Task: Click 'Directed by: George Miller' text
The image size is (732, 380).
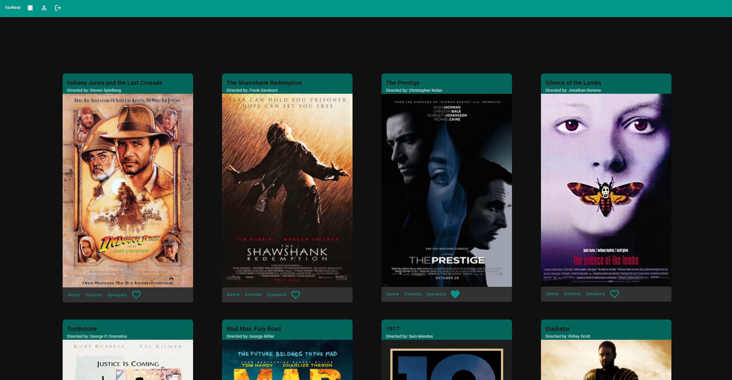Action: tap(250, 336)
